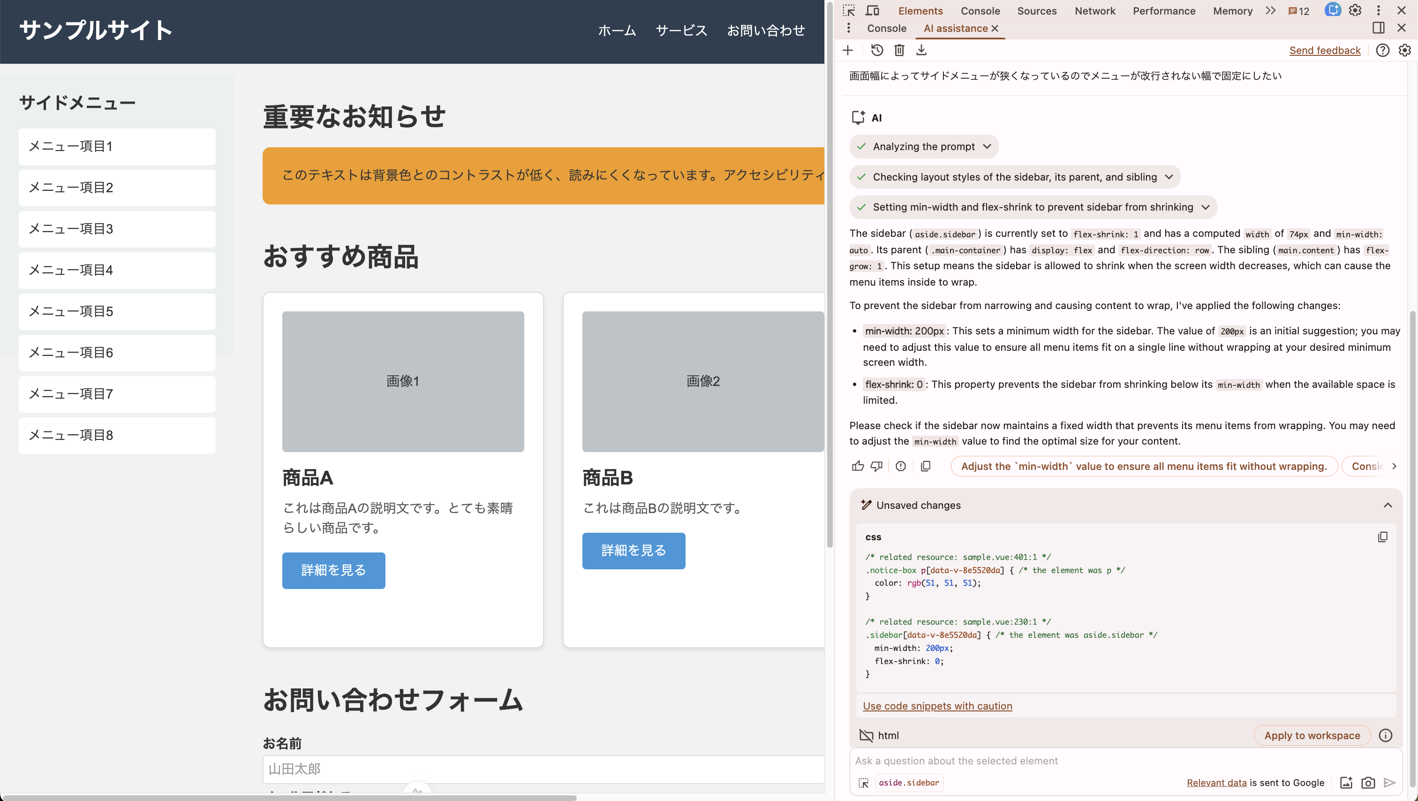Toggle device toolbar emulation icon

873,10
